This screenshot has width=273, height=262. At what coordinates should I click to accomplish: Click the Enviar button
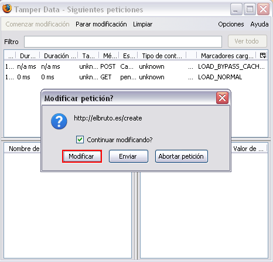[x=128, y=156]
